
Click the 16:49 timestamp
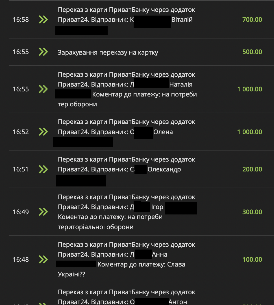21,212
